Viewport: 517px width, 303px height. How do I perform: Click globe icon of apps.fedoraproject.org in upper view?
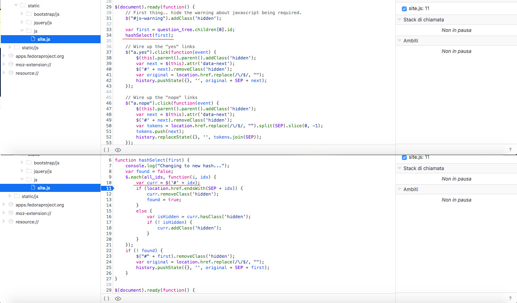11,56
